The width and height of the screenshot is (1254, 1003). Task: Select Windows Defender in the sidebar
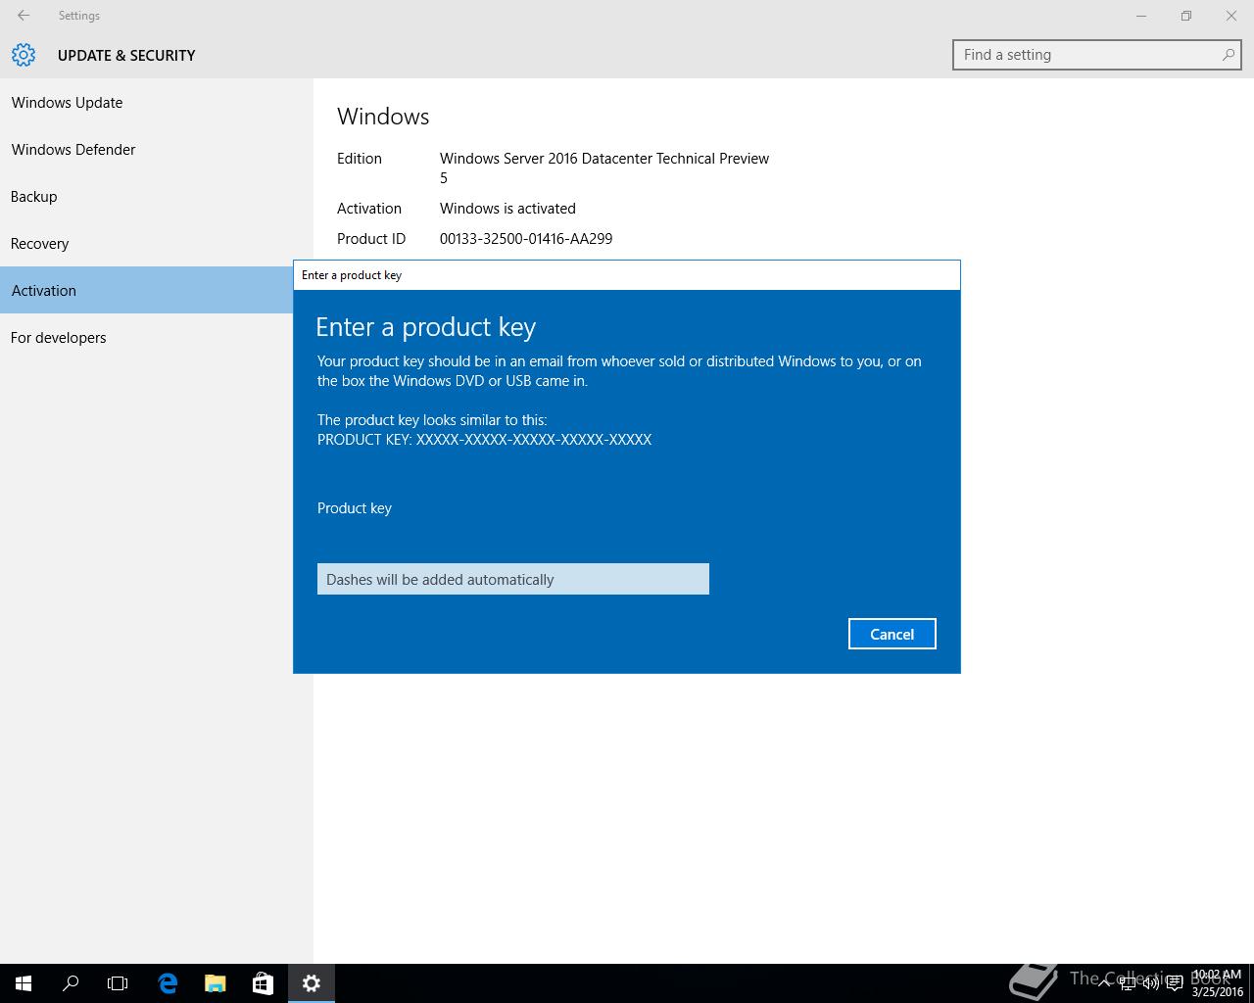157,149
